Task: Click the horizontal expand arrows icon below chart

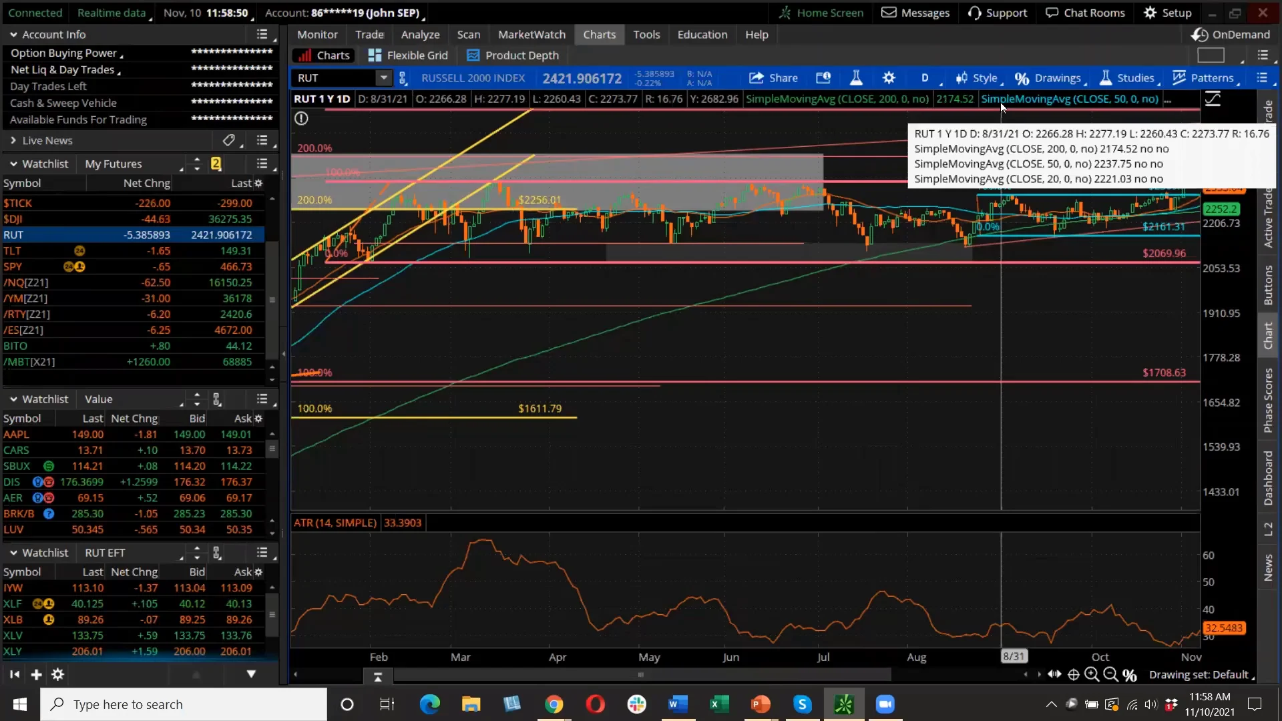Action: point(1054,674)
